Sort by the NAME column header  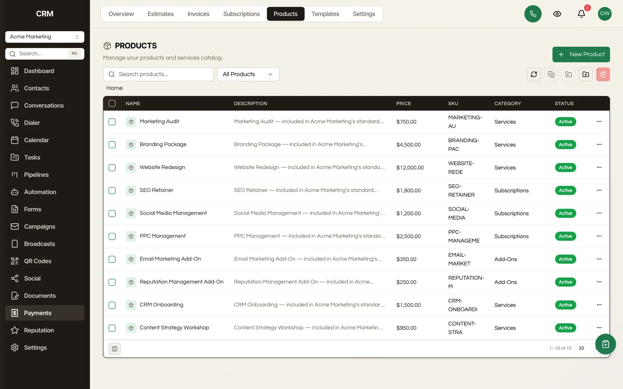pos(133,103)
